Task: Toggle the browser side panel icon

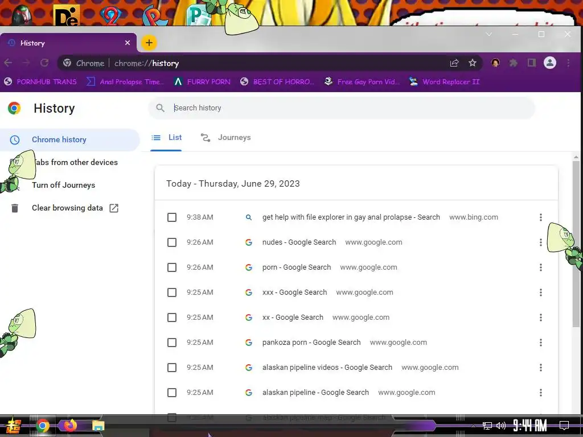Action: click(x=532, y=63)
